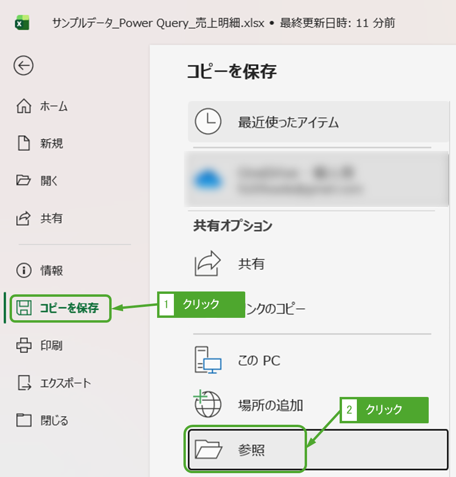Click the 場所の追加 globe icon
Viewport: 456px width, 477px height.
pyautogui.click(x=207, y=405)
